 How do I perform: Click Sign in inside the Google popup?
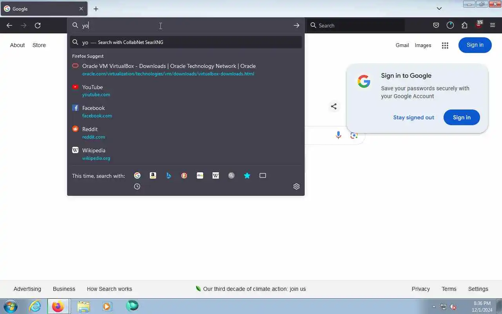click(462, 117)
